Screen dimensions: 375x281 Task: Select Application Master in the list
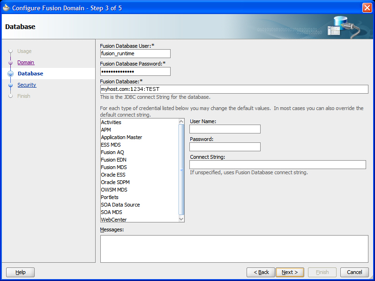[x=140, y=137]
